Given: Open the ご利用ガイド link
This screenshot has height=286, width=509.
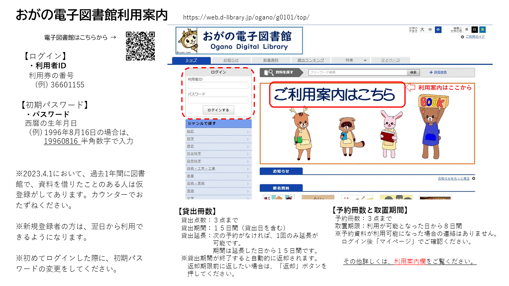Looking at the screenshot, I should pyautogui.click(x=475, y=37).
